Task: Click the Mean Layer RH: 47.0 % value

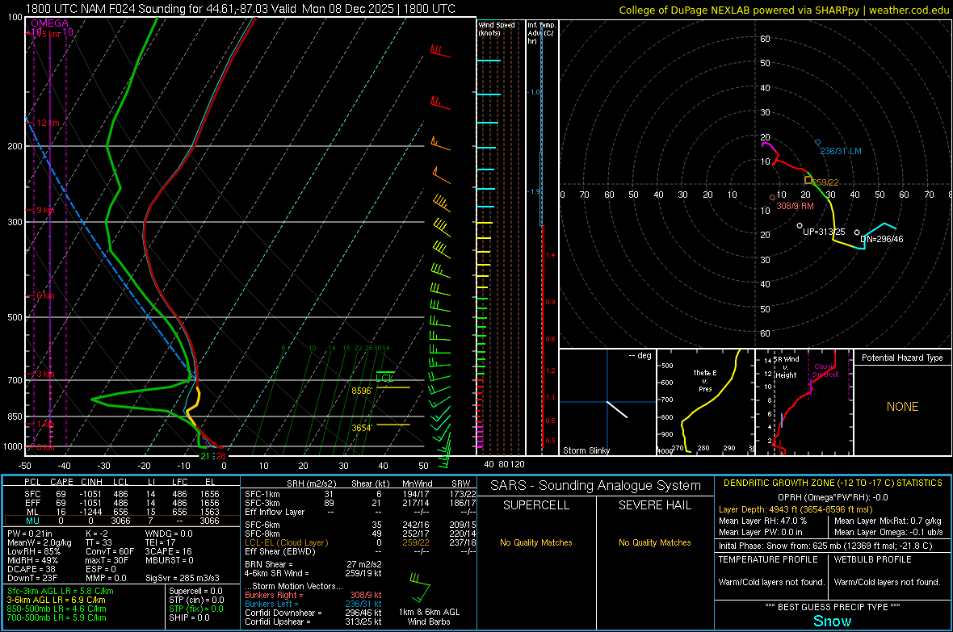Action: point(762,521)
